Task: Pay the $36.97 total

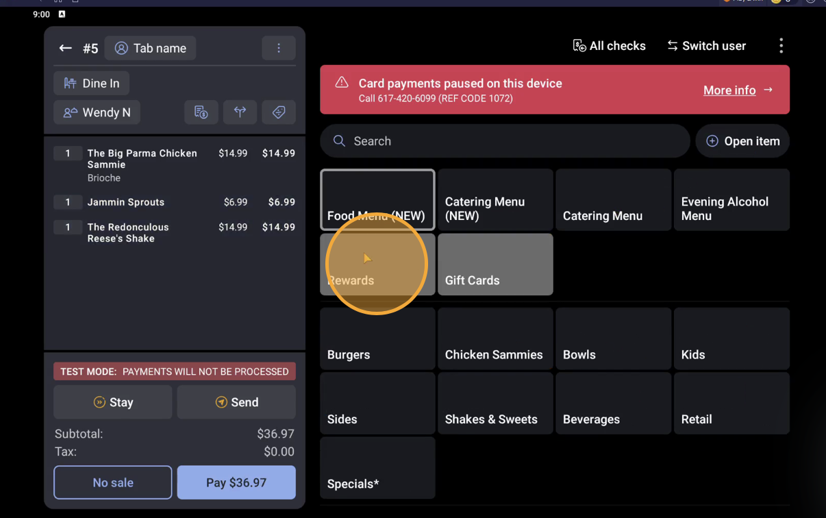Action: point(236,482)
